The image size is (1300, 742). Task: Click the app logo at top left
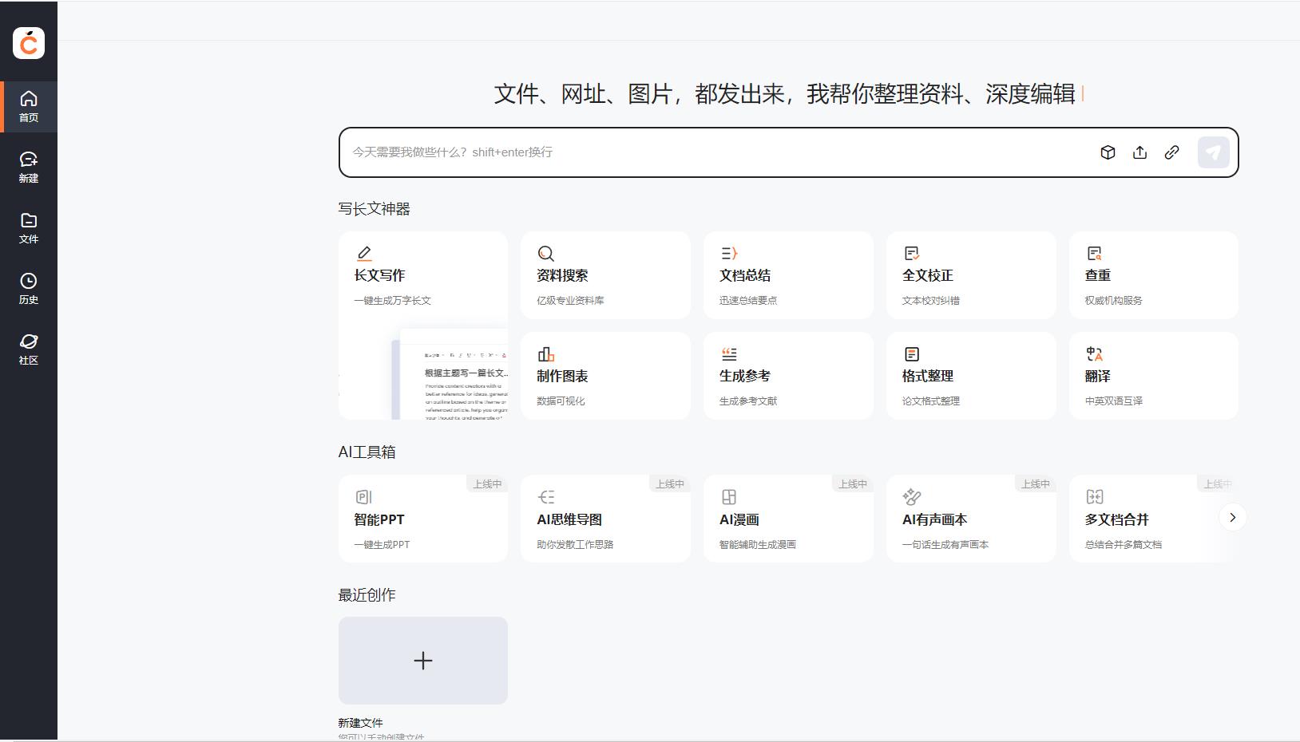pos(29,43)
